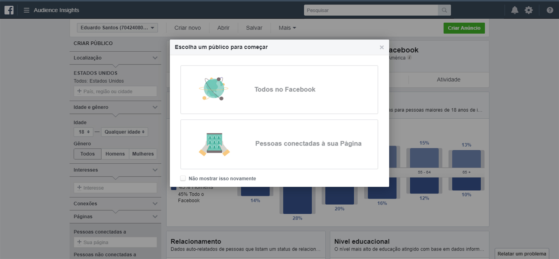
Task: Open the settings gear icon
Action: point(528,10)
